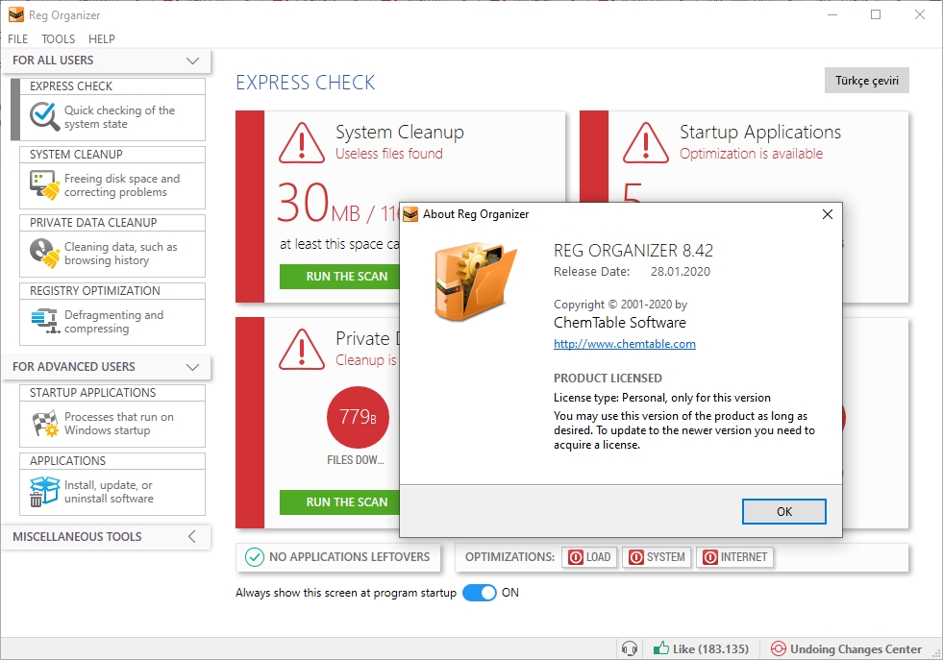Click OK in About Reg Organizer dialog

(783, 511)
